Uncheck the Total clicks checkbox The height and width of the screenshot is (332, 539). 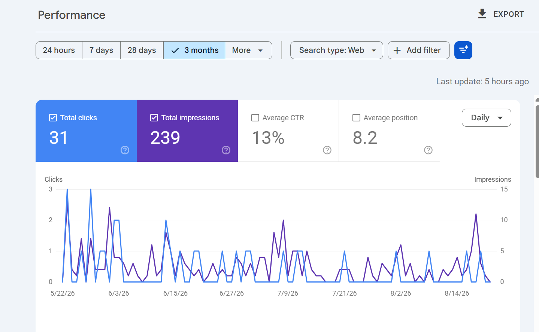[53, 118]
